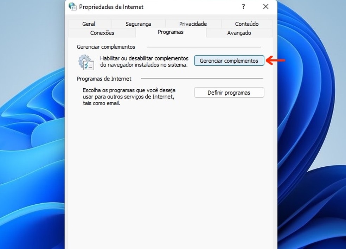Screen dimensions: 346x249
Task: Click the blue desktop wallpaper behind the dialog
Action: click(x=31, y=133)
